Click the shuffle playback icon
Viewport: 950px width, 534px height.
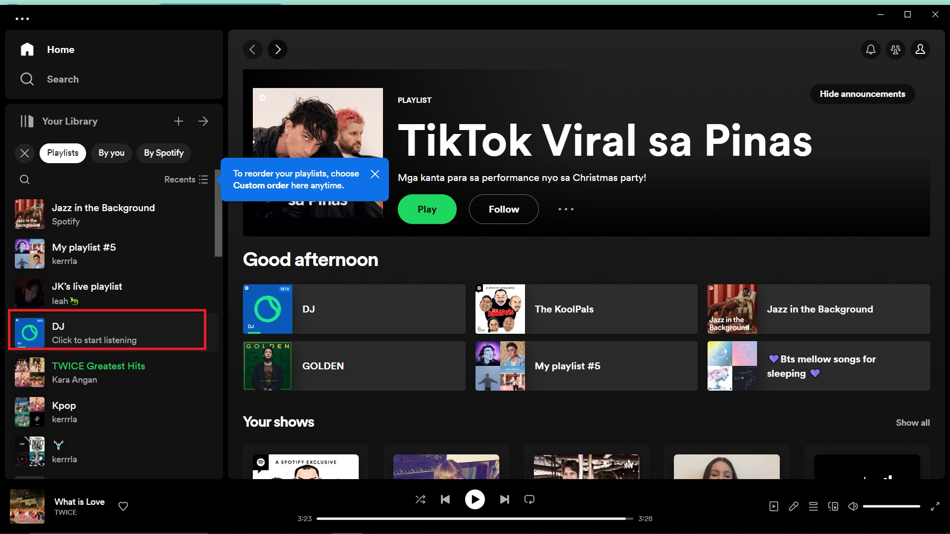pos(420,499)
